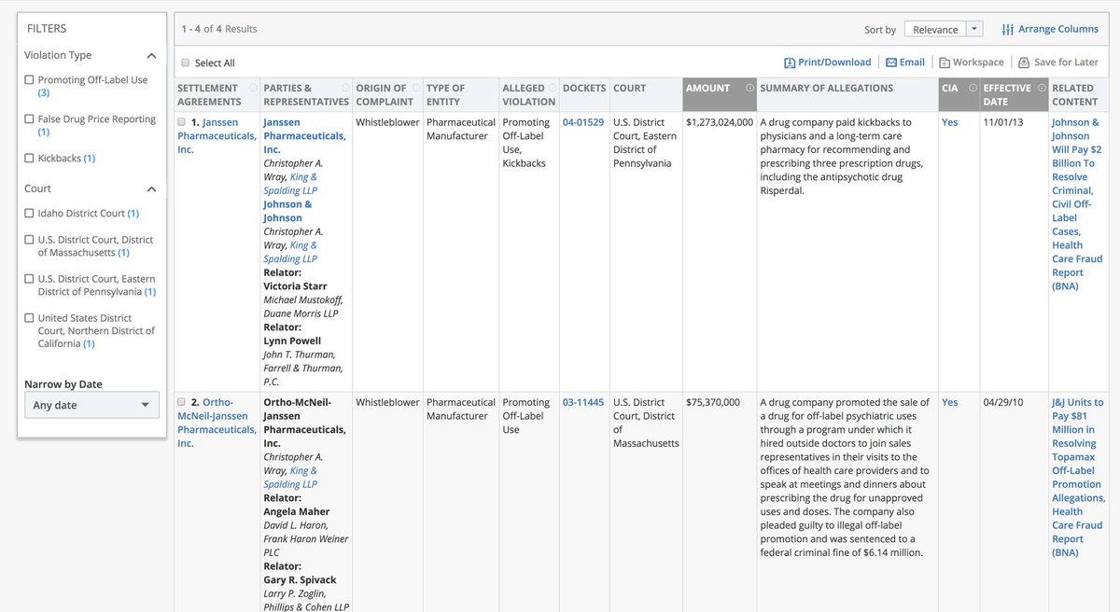Click the Workspace icon
This screenshot has width=1120, height=612.
[x=945, y=63]
